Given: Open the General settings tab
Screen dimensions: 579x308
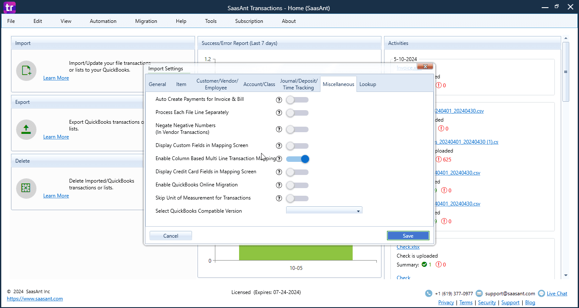Looking at the screenshot, I should point(157,84).
